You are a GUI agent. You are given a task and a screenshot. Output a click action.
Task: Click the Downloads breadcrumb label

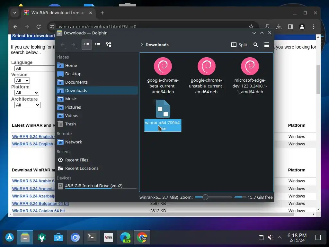tap(157, 45)
